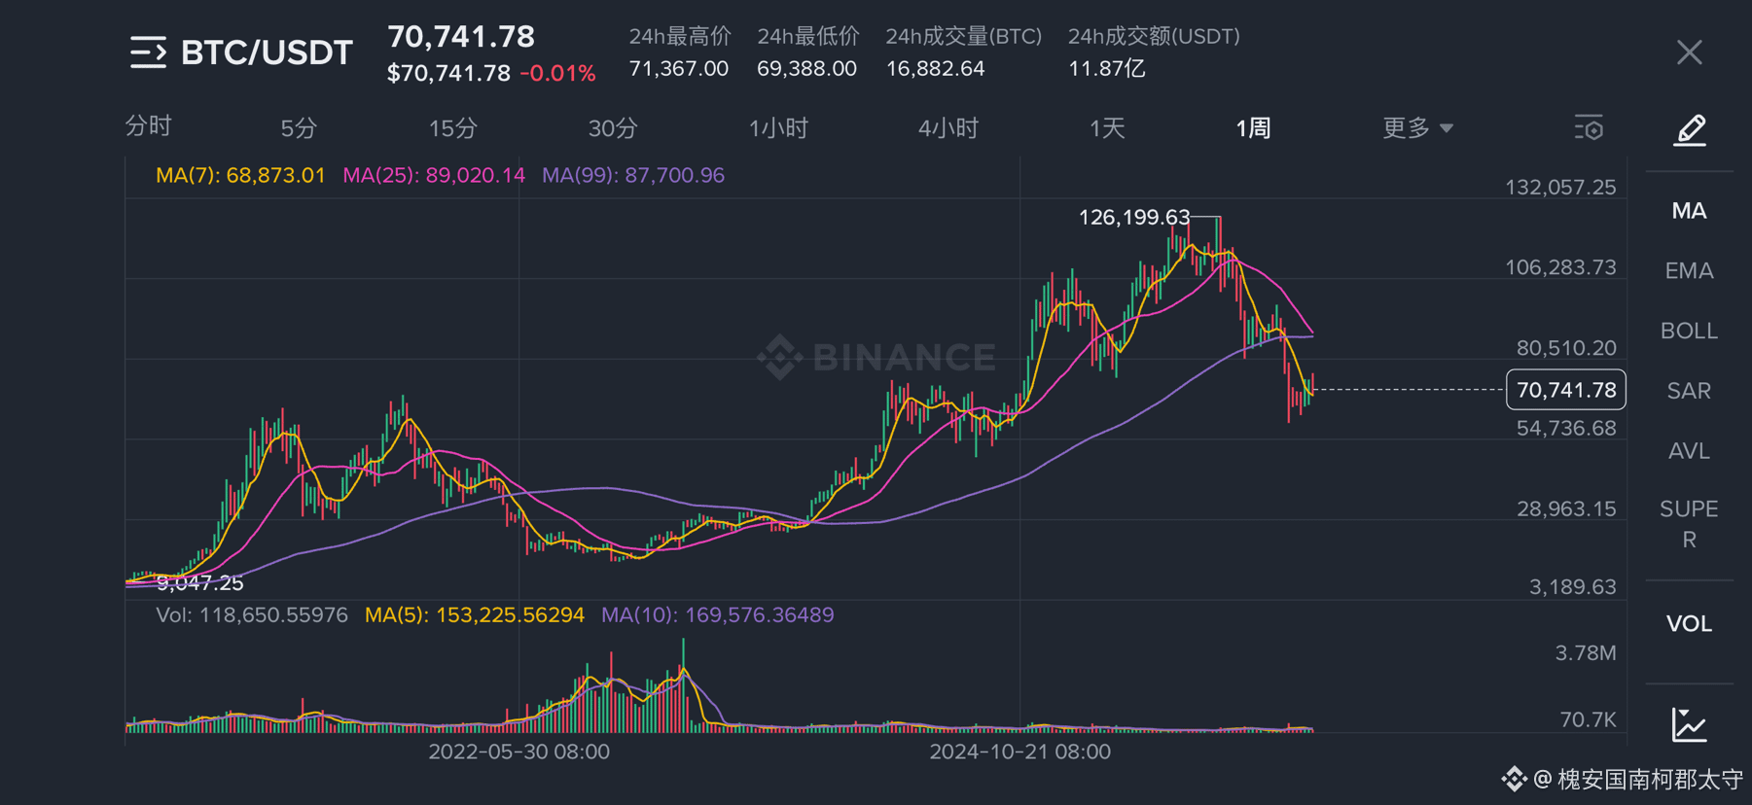Viewport: 1752px width, 805px height.
Task: Click the 3,189.63 price axis label
Action: [1572, 587]
